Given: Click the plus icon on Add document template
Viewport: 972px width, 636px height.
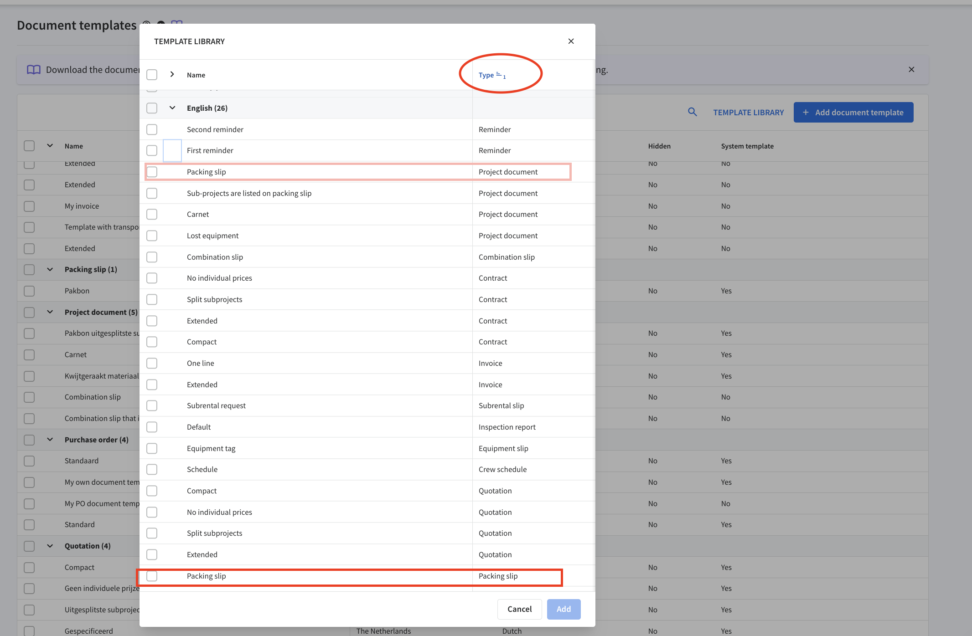Looking at the screenshot, I should click(x=806, y=113).
